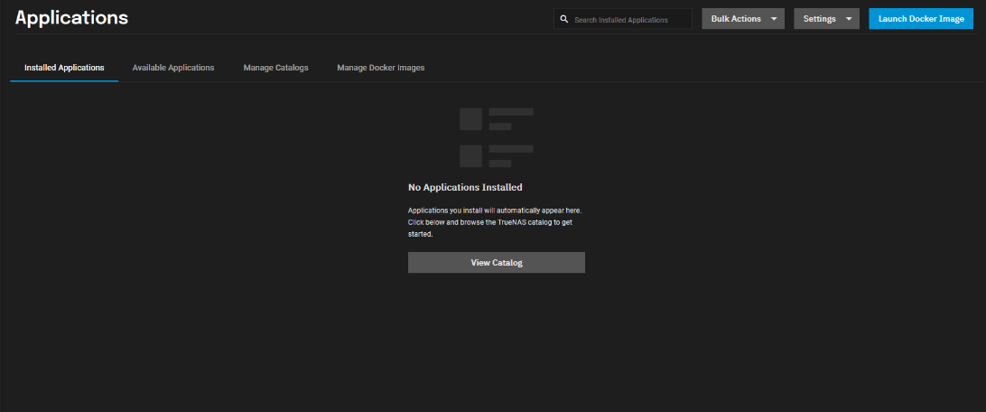The height and width of the screenshot is (412, 986).
Task: Expand the Settings dropdown menu
Action: [x=826, y=19]
